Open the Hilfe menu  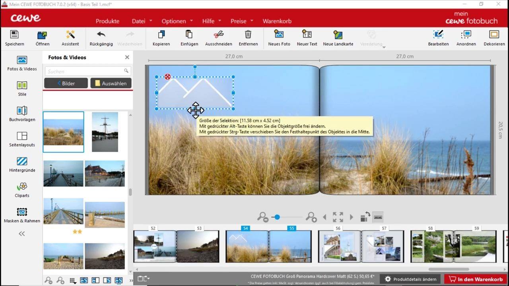[212, 21]
